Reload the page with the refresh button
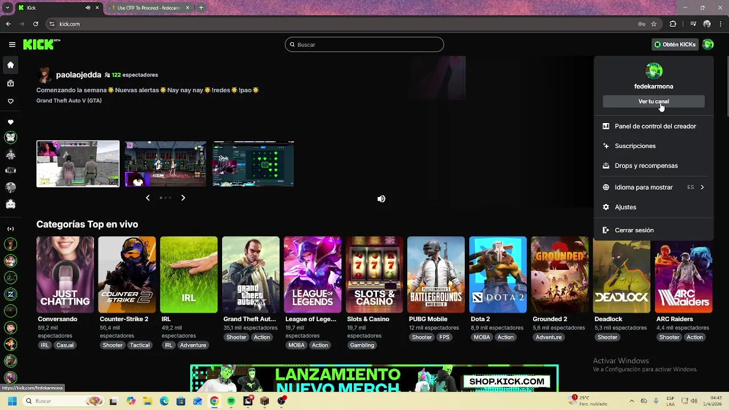Screen dimensions: 729x410 (35, 24)
